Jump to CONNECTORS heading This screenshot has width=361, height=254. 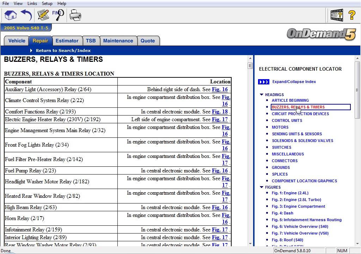[284, 161]
